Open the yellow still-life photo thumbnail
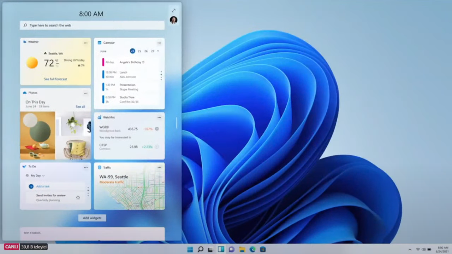 coord(37,135)
